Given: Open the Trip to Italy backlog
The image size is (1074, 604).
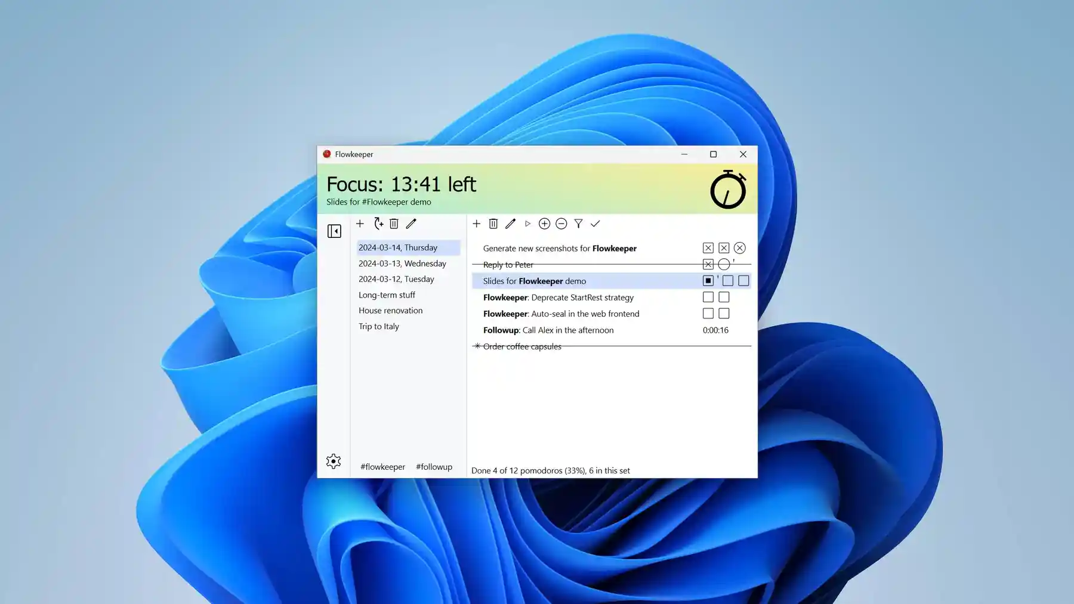Looking at the screenshot, I should (379, 326).
